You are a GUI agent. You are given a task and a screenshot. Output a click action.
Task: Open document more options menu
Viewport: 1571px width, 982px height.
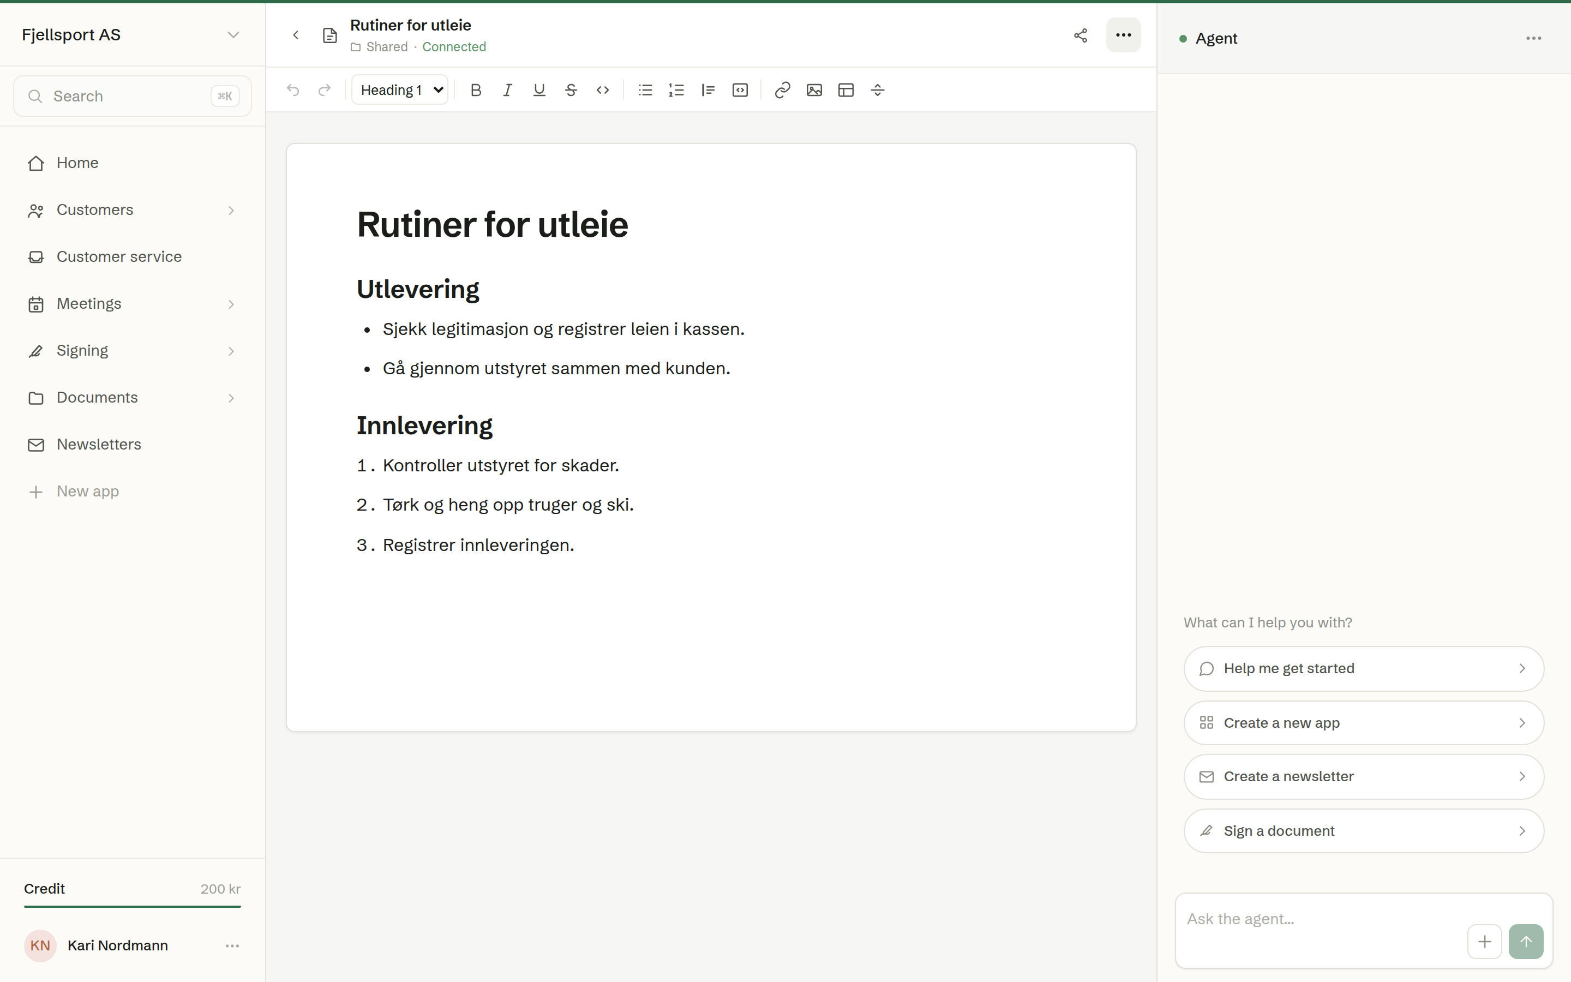1123,35
